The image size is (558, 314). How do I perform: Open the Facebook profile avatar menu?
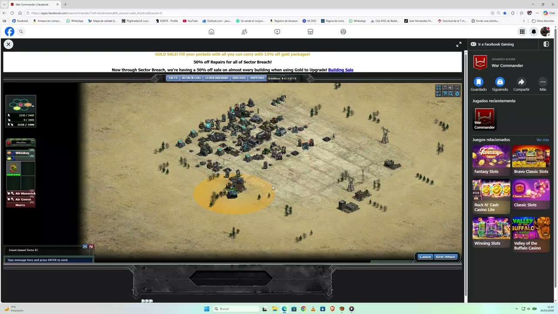[545, 31]
